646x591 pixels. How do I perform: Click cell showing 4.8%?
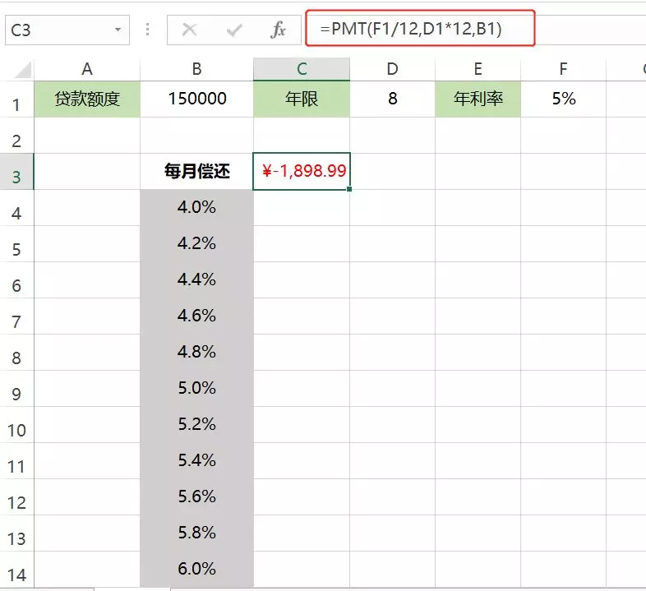pos(197,353)
